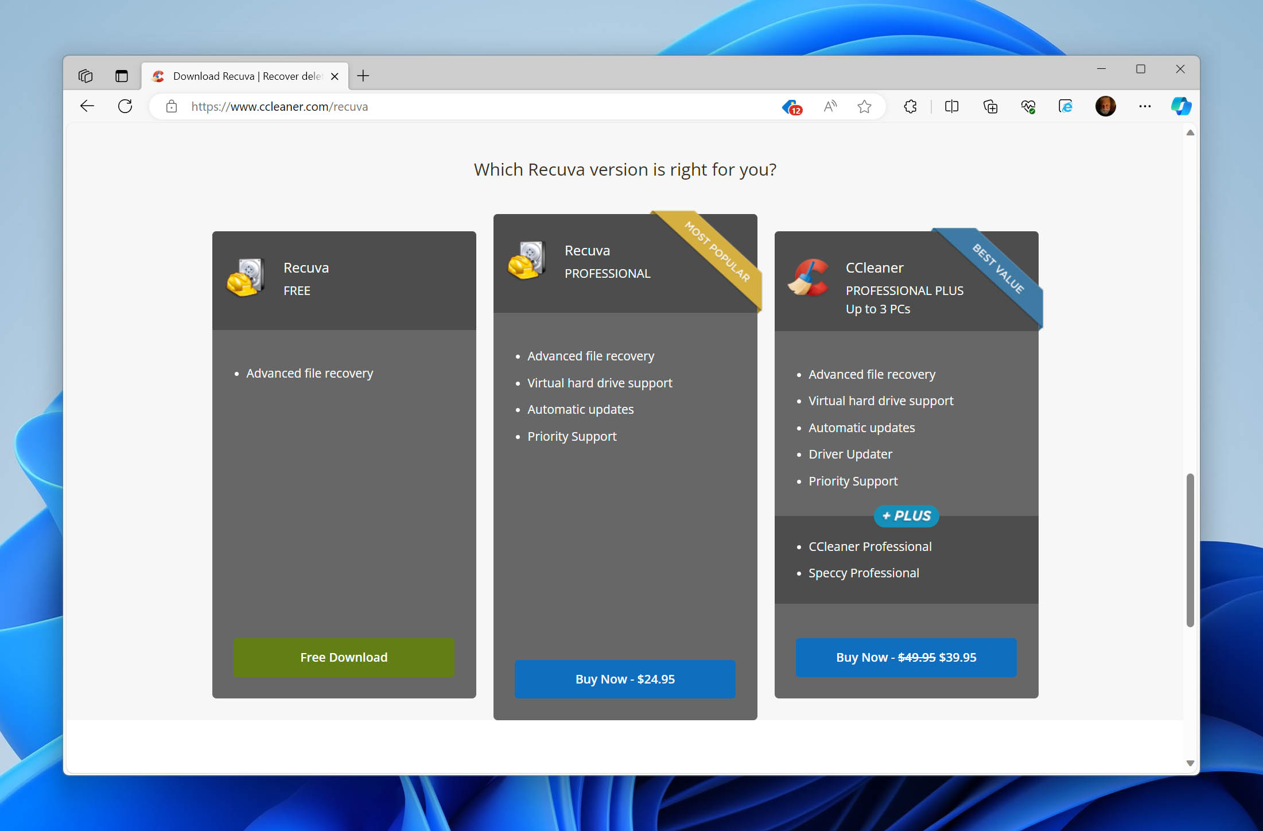Open the Extensions puzzle icon
Image resolution: width=1263 pixels, height=831 pixels.
coord(910,106)
